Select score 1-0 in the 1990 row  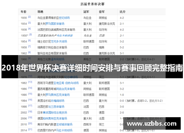122,95
